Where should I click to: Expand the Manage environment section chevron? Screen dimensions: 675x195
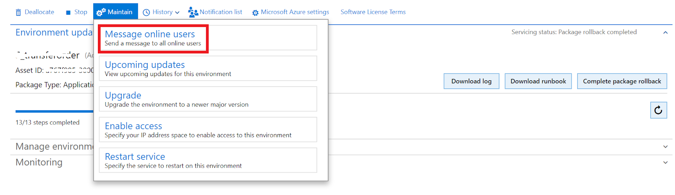pos(665,147)
